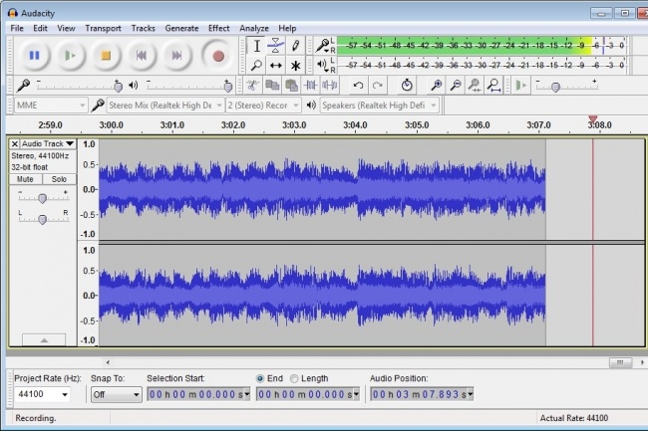Click the Selection Start time field
The width and height of the screenshot is (648, 431).
click(x=198, y=394)
